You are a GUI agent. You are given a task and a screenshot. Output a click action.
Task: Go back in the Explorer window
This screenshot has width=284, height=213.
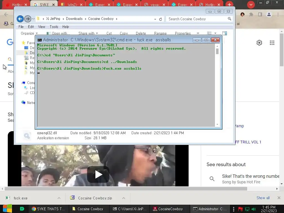[x=20, y=19]
